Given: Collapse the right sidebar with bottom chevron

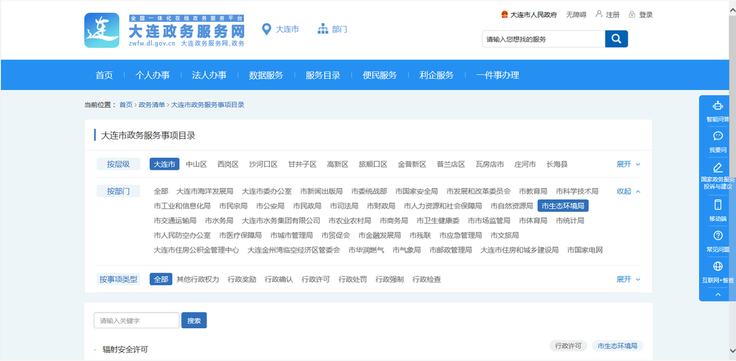Looking at the screenshot, I should point(717,294).
